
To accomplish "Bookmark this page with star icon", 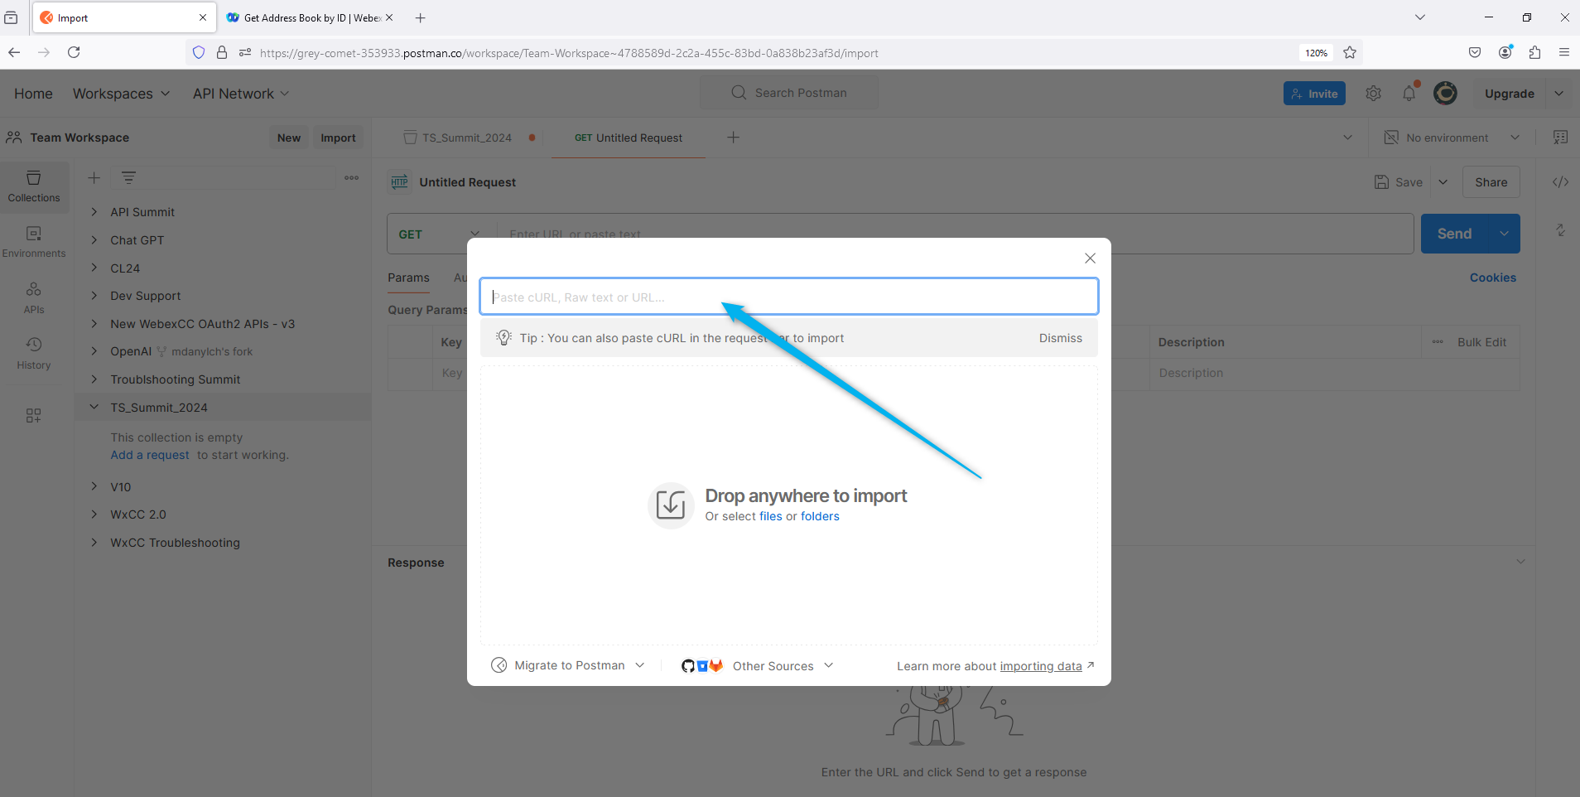I will tap(1350, 52).
